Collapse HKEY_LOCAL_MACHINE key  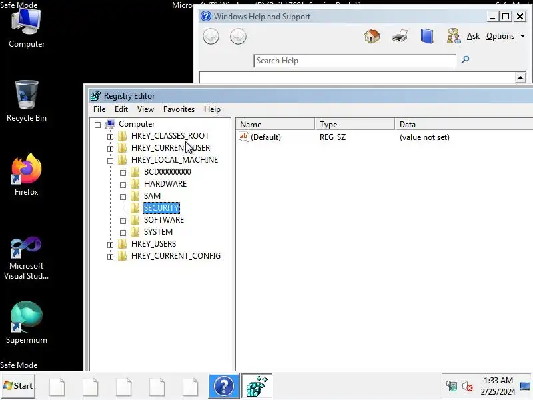(x=110, y=161)
